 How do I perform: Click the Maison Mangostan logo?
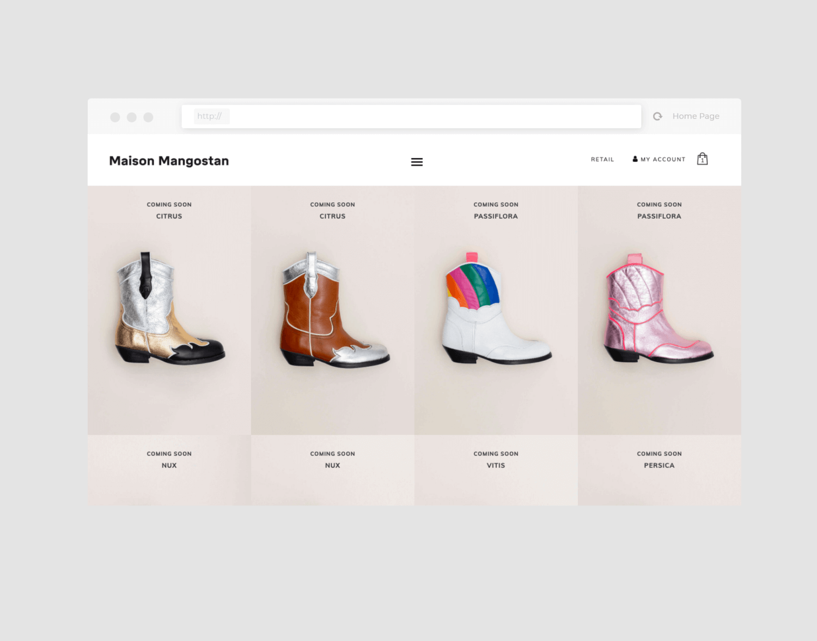(169, 161)
